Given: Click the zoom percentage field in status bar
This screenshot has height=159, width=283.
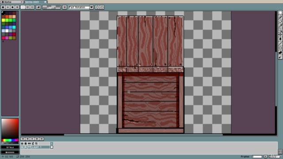Looking at the screenshot, I should 274,156.
